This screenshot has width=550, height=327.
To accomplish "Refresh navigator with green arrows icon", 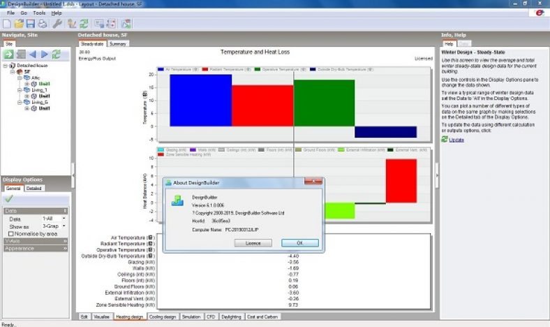I will 56,54.
